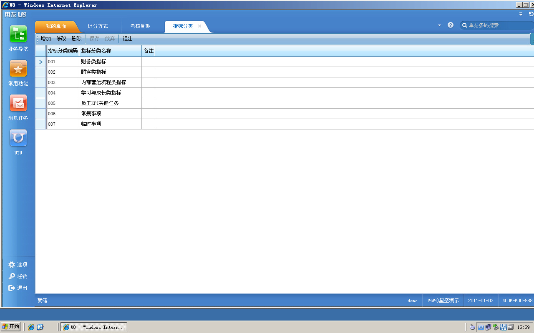Click the system tray clock 15:59
534x333 pixels.
[x=524, y=327]
